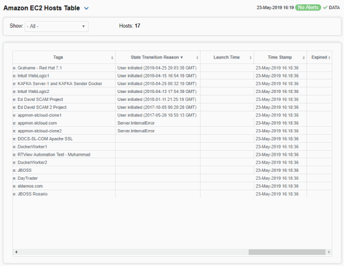Open the Show filter combo box
Screen dimensions: 344x266
(x=57, y=26)
